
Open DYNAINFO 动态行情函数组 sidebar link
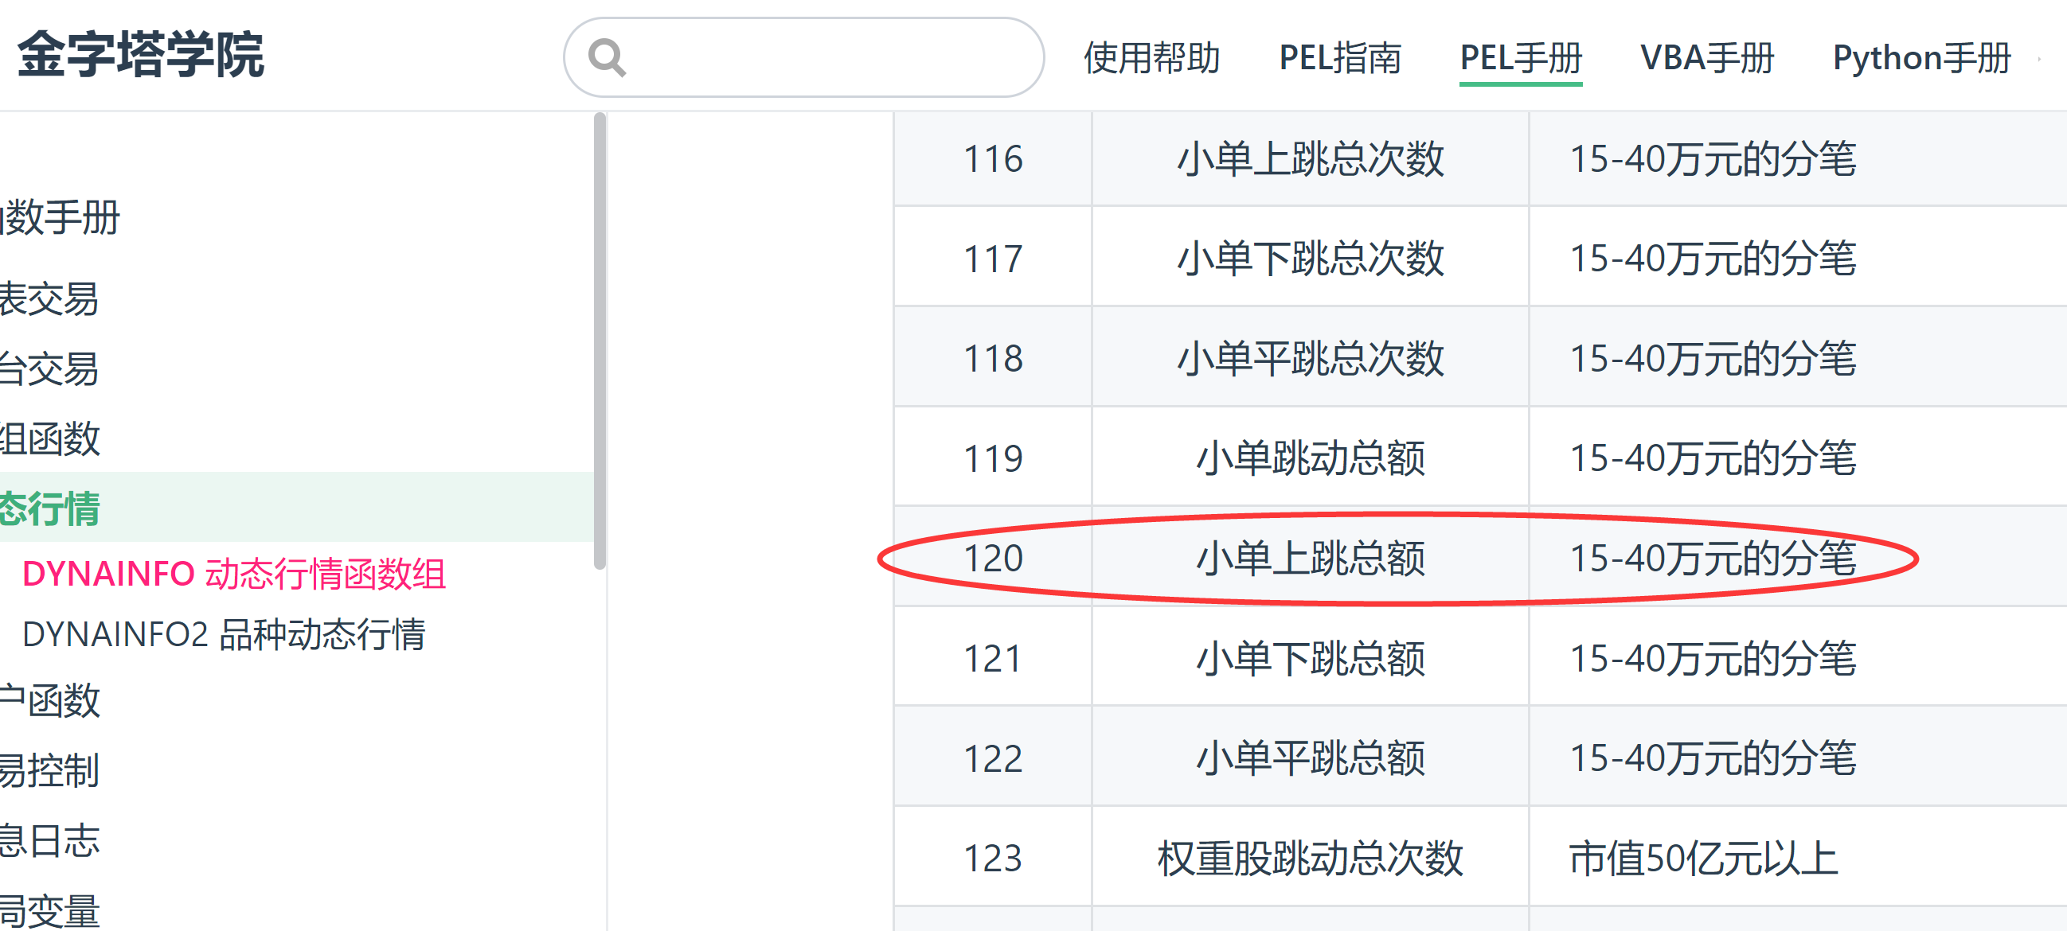point(233,575)
